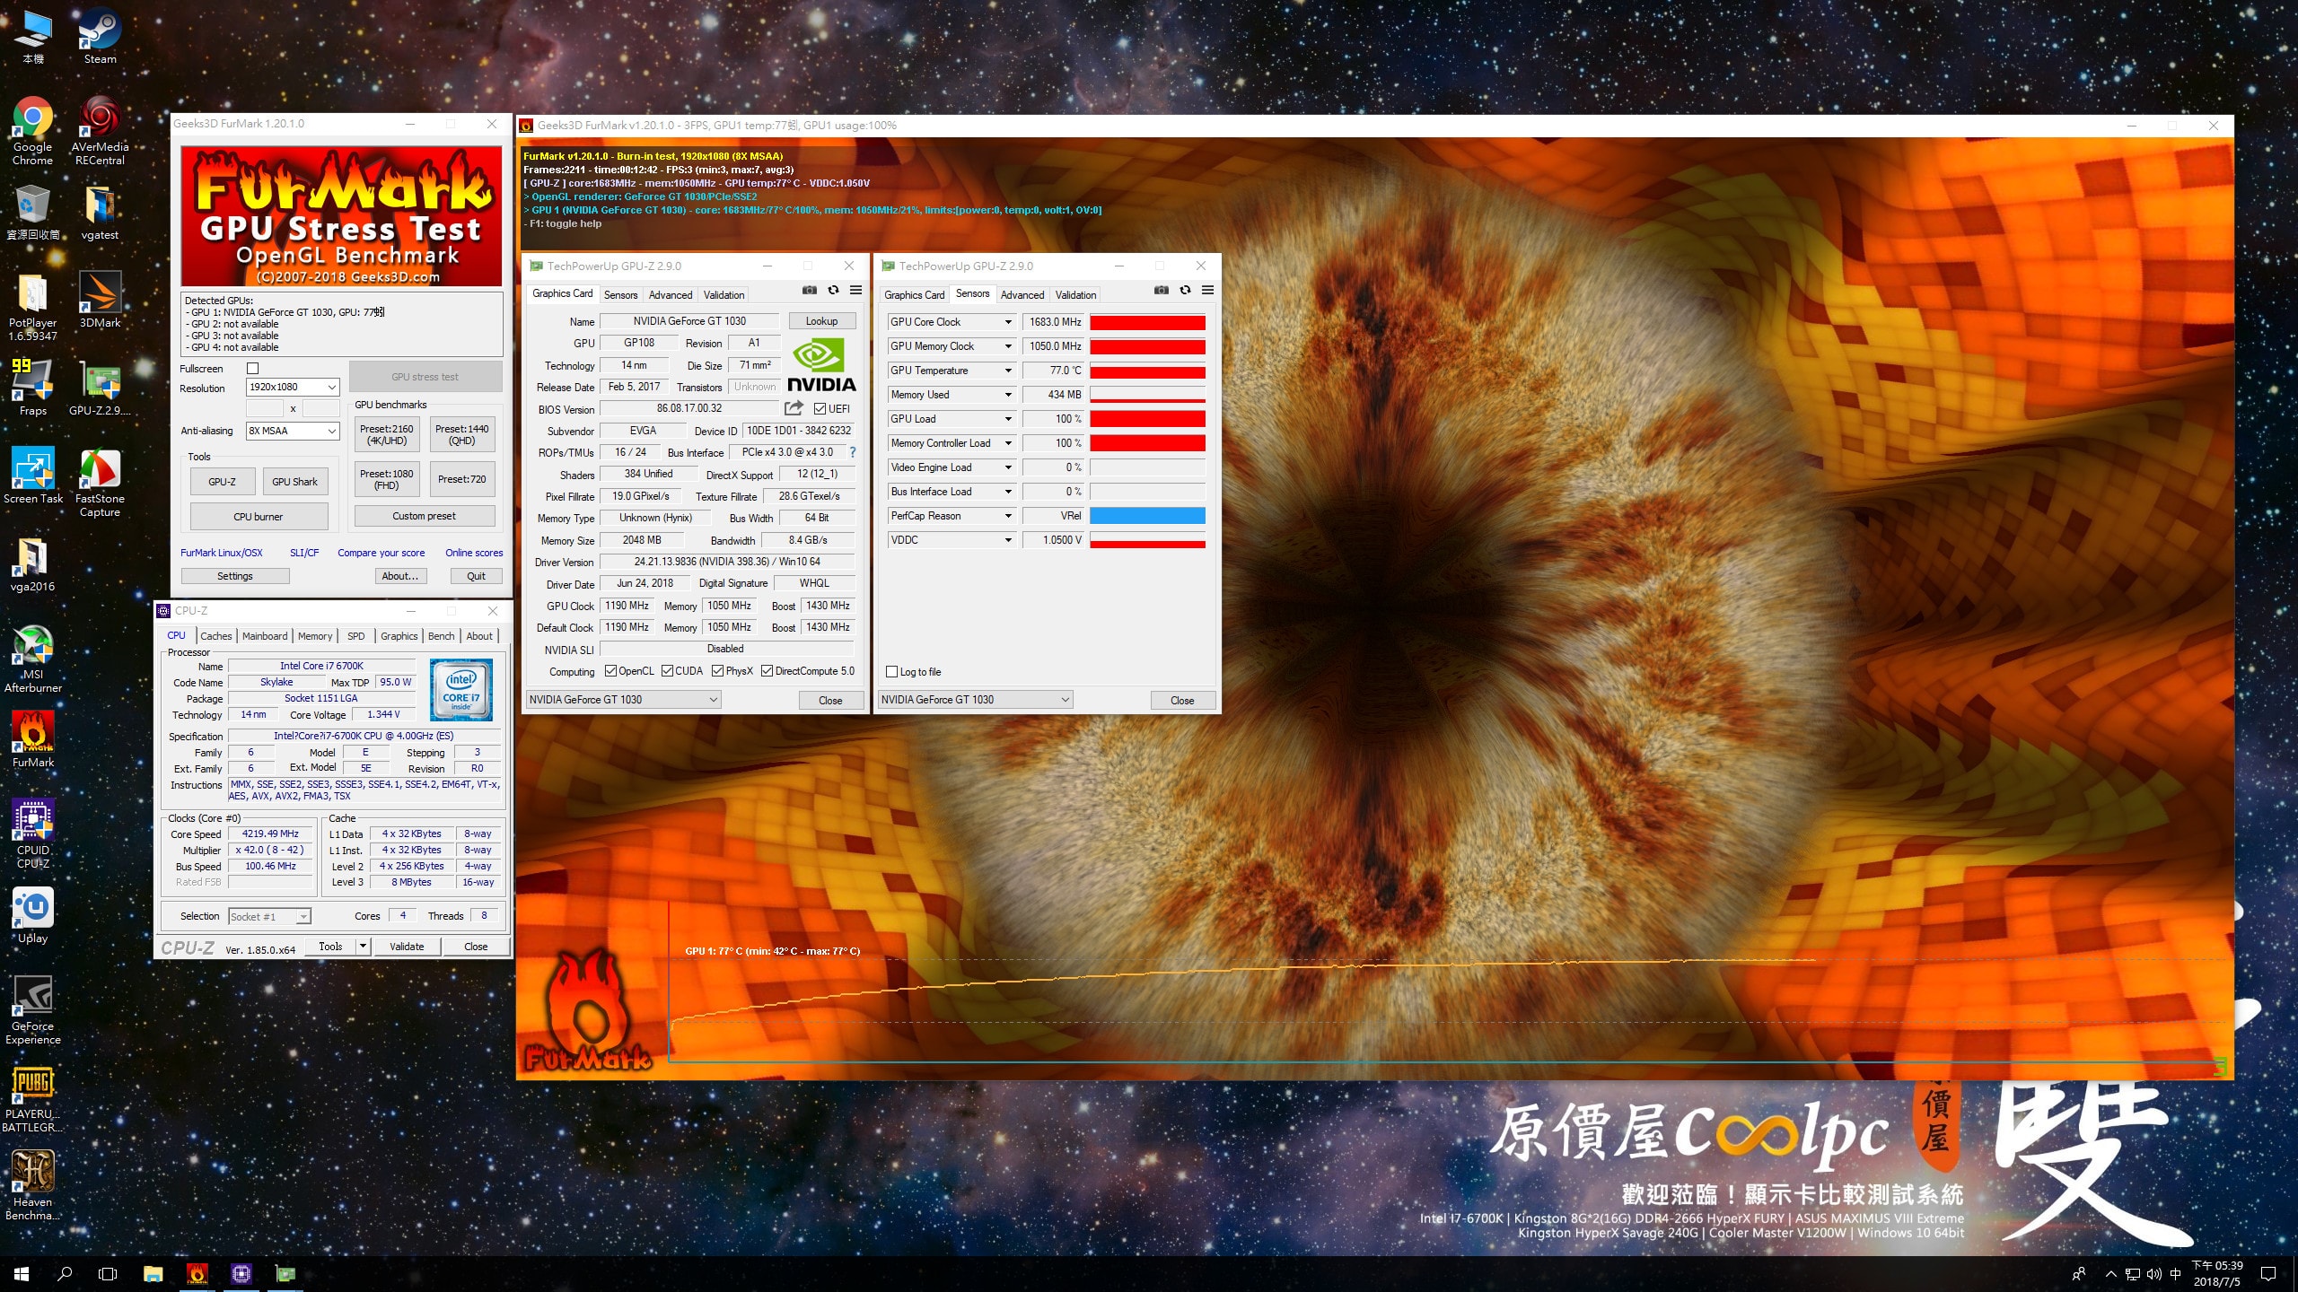
Task: Expand GPU Temperature sensor dropdown
Action: point(1008,371)
